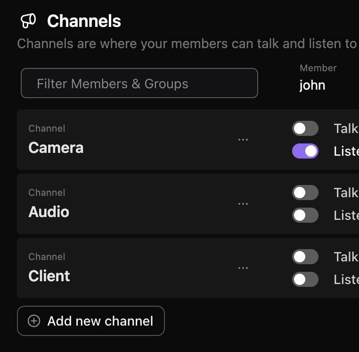This screenshot has width=359, height=352.
Task: Click the Member column label
Action: coord(318,68)
